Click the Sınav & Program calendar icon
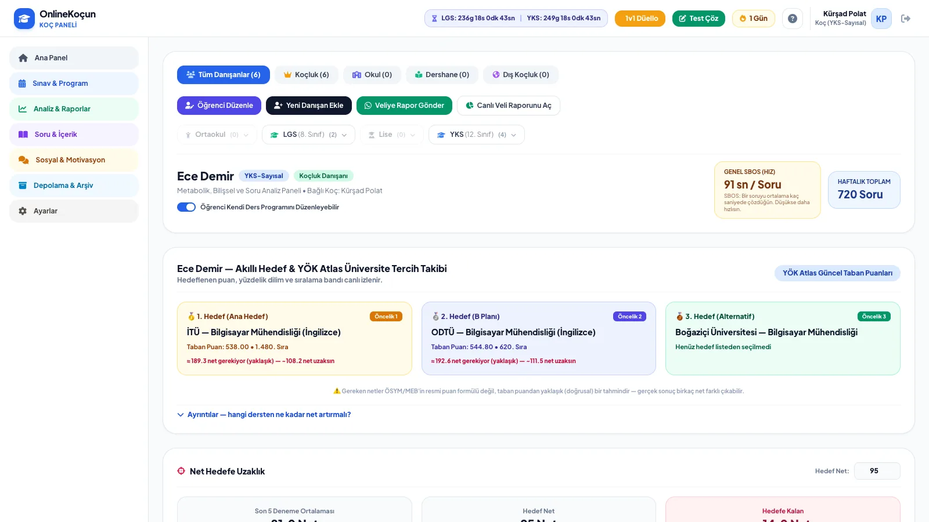The height and width of the screenshot is (522, 929). click(x=22, y=84)
